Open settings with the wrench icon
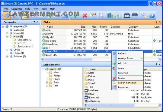This screenshot has width=163, height=112. (144, 16)
